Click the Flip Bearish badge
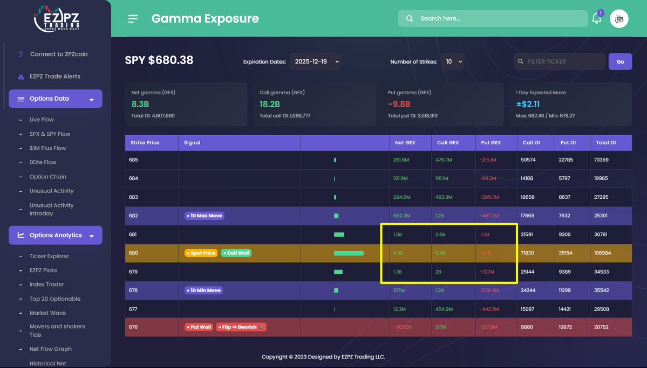The height and width of the screenshot is (368, 647). click(241, 327)
